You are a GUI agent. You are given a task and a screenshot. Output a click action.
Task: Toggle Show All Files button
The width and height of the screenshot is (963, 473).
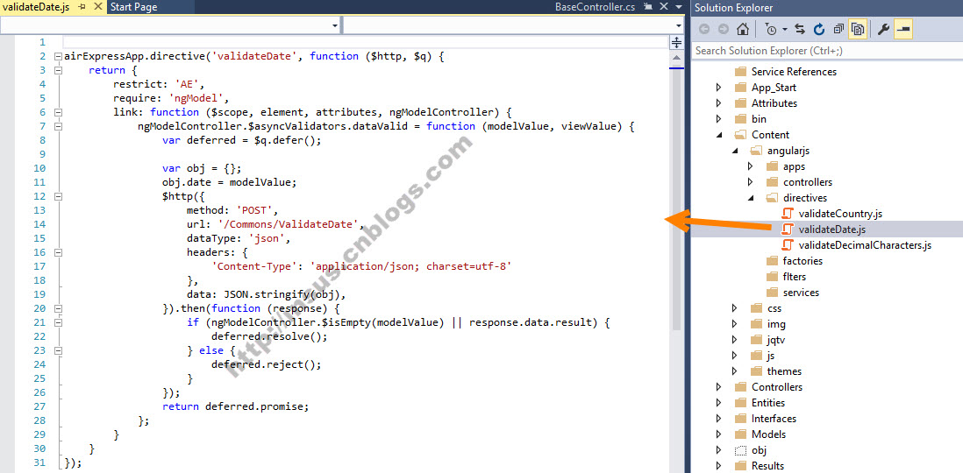coord(858,29)
